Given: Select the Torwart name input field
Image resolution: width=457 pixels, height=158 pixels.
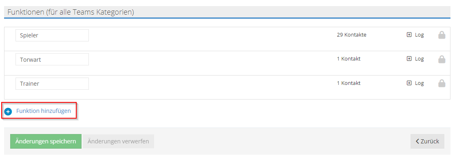Looking at the screenshot, I should pyautogui.click(x=52, y=60).
